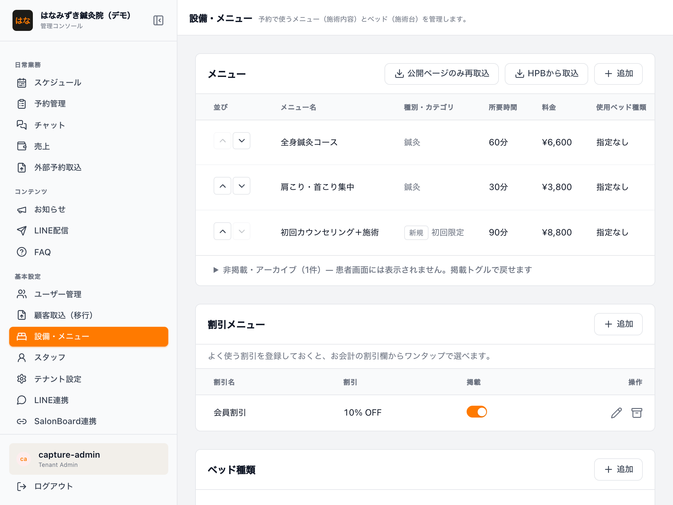Click HPBから取込 button
The height and width of the screenshot is (505, 673).
click(546, 74)
